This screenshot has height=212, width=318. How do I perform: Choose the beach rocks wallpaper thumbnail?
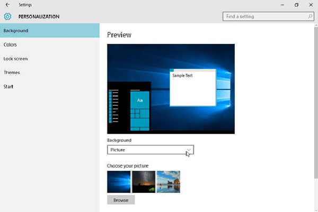[169, 182]
